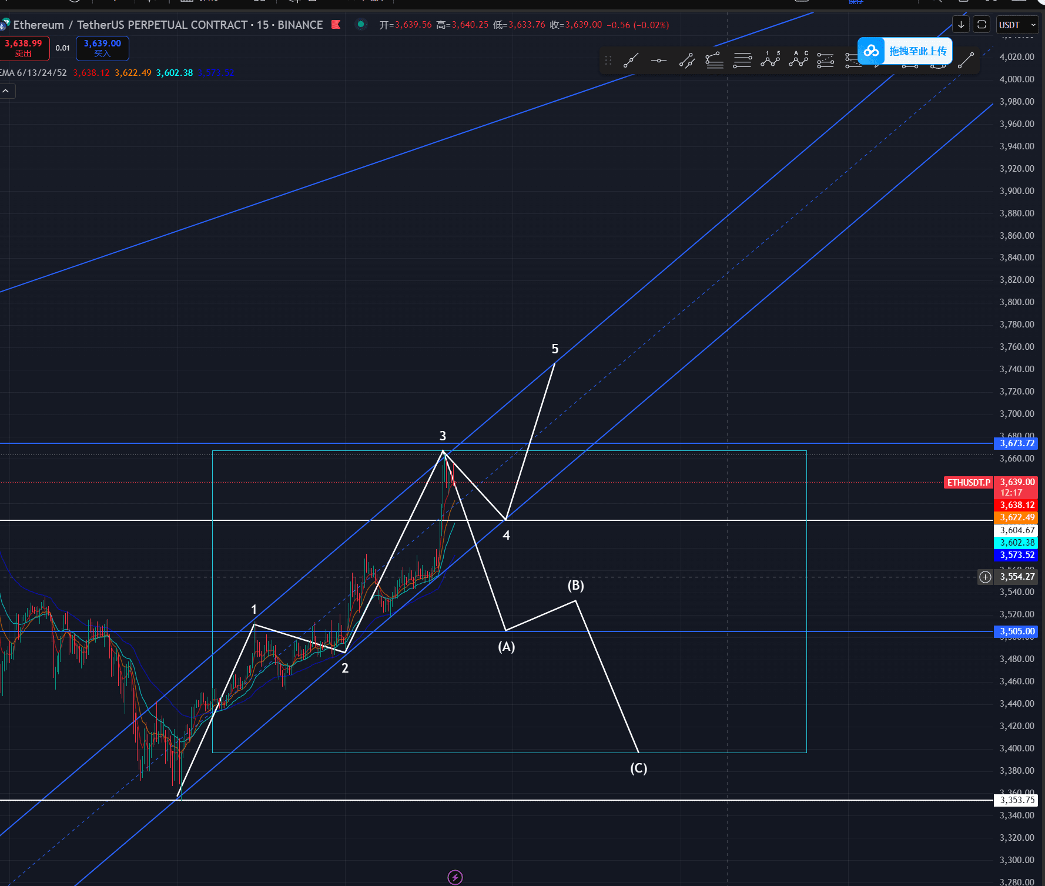Viewport: 1045px width, 886px height.
Task: Select the trend line drawing tool
Action: pyautogui.click(x=631, y=61)
